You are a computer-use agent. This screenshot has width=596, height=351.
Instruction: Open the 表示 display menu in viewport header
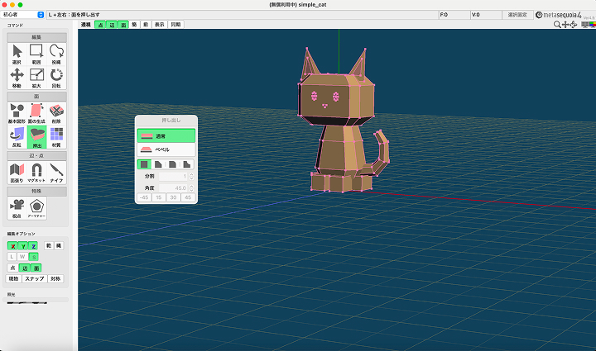coord(159,25)
